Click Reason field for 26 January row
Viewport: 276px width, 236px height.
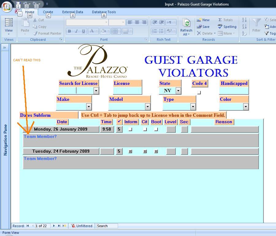click(x=225, y=129)
